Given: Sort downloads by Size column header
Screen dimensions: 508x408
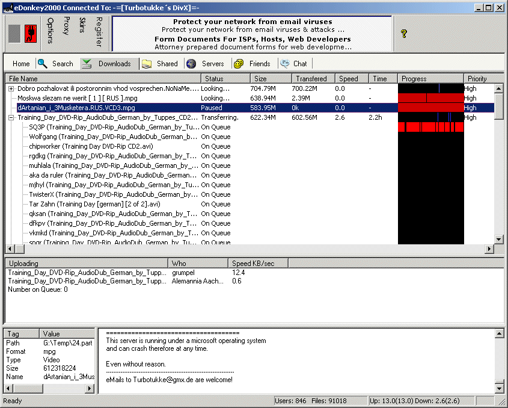Looking at the screenshot, I should [x=271, y=78].
